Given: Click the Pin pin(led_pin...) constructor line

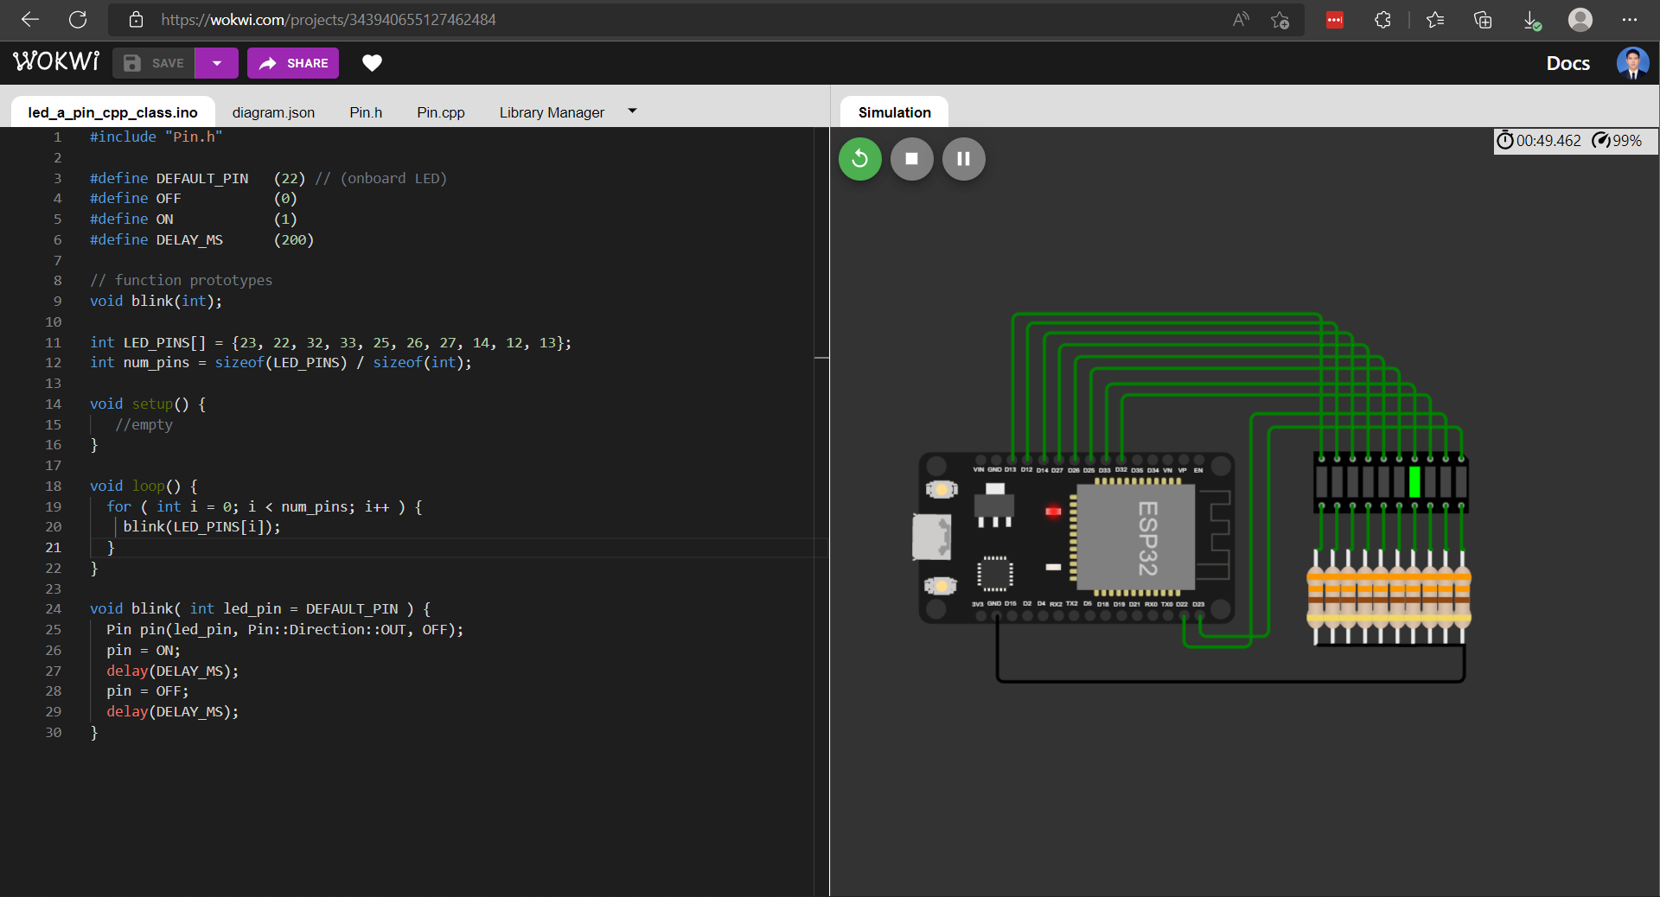Looking at the screenshot, I should tap(284, 629).
